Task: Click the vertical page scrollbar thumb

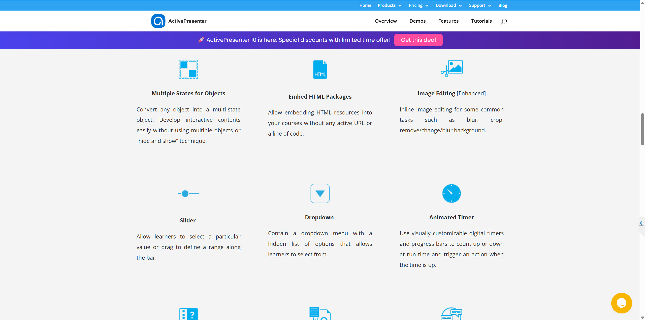Action: pyautogui.click(x=642, y=129)
